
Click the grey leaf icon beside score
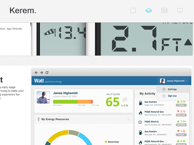[125, 100]
